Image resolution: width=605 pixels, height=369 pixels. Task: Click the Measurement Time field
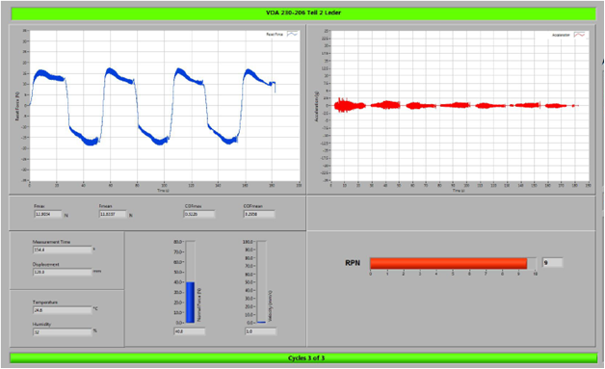click(62, 250)
